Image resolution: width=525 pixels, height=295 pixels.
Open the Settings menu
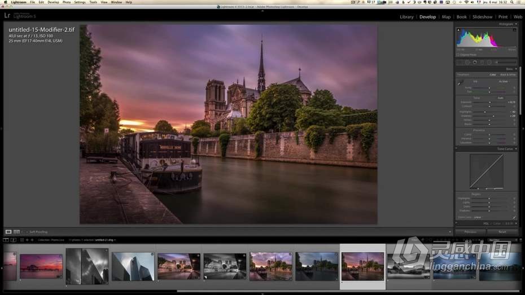80,2
